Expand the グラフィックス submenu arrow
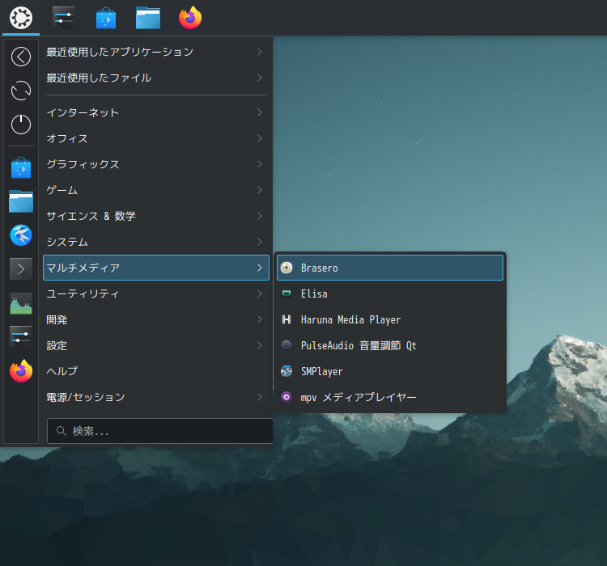The image size is (607, 566). pyautogui.click(x=260, y=164)
